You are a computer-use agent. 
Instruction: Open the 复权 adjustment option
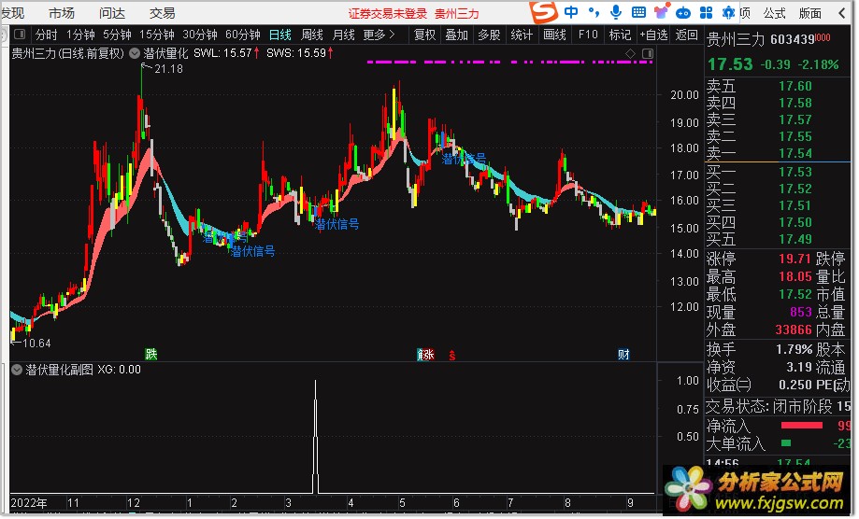point(424,35)
